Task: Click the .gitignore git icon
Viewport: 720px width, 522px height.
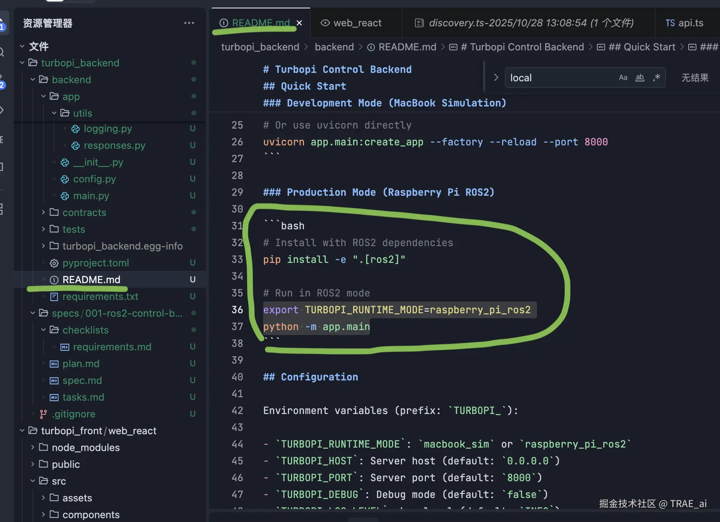Action: pyautogui.click(x=43, y=414)
